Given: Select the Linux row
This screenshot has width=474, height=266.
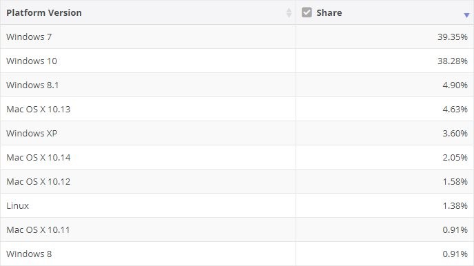Looking at the screenshot, I should tap(237, 205).
